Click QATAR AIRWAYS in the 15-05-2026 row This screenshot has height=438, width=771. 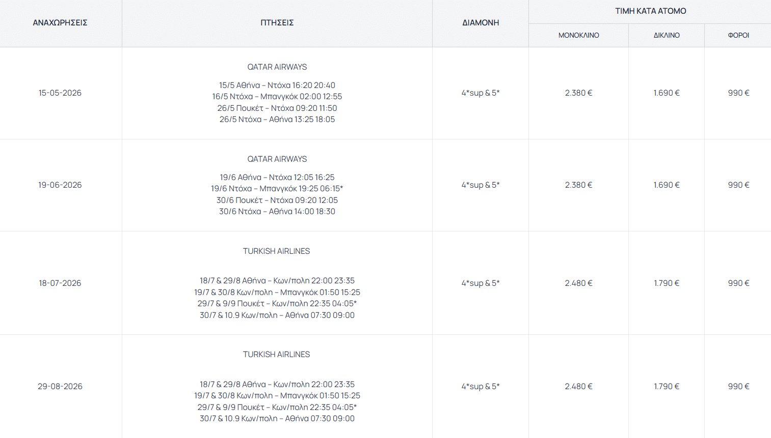[277, 67]
